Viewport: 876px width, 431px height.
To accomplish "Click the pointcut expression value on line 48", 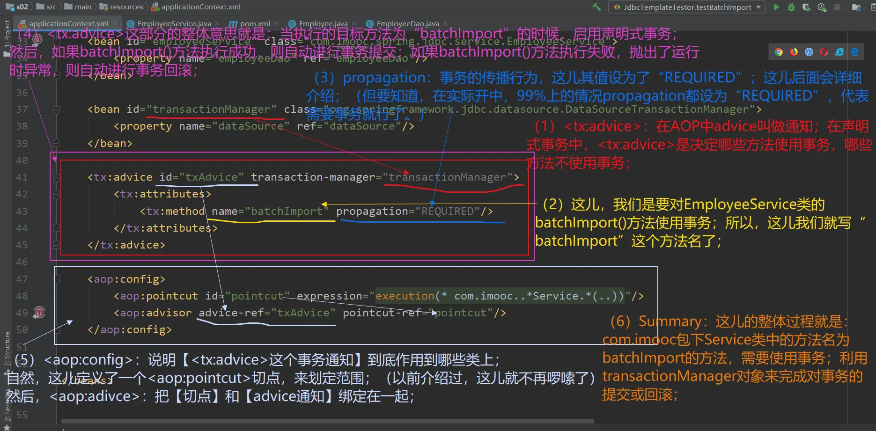I will pyautogui.click(x=500, y=296).
